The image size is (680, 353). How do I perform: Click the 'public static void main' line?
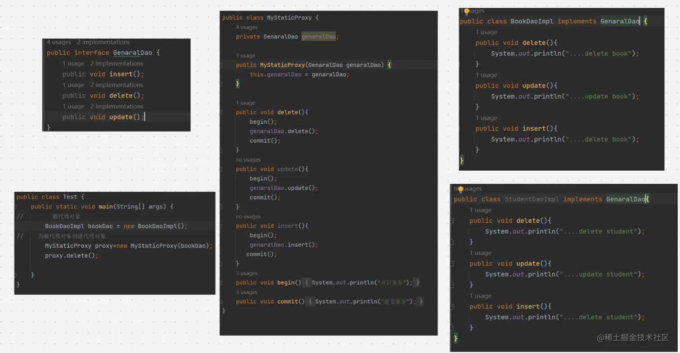[x=102, y=207]
